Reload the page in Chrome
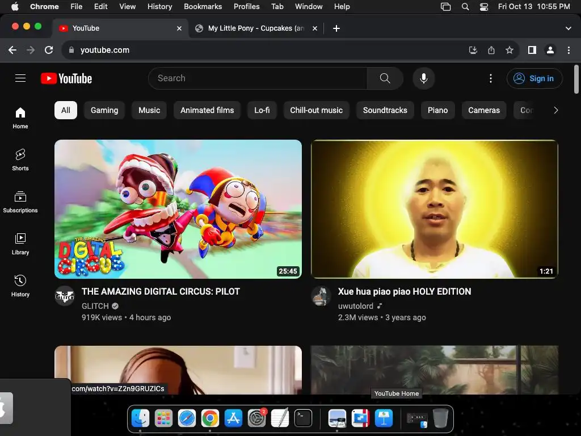Screen dimensions: 581x436 pyautogui.click(x=49, y=50)
